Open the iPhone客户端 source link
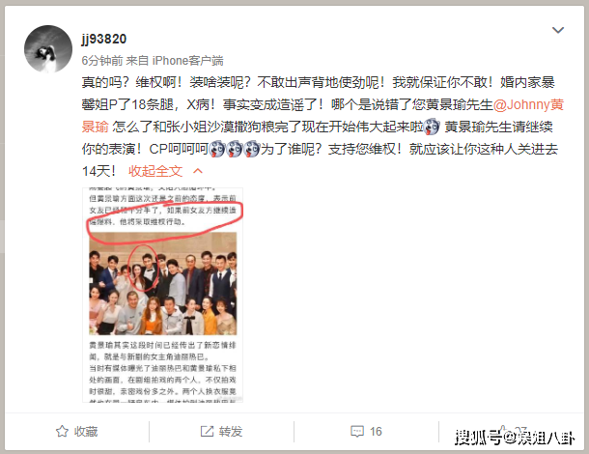 point(188,61)
